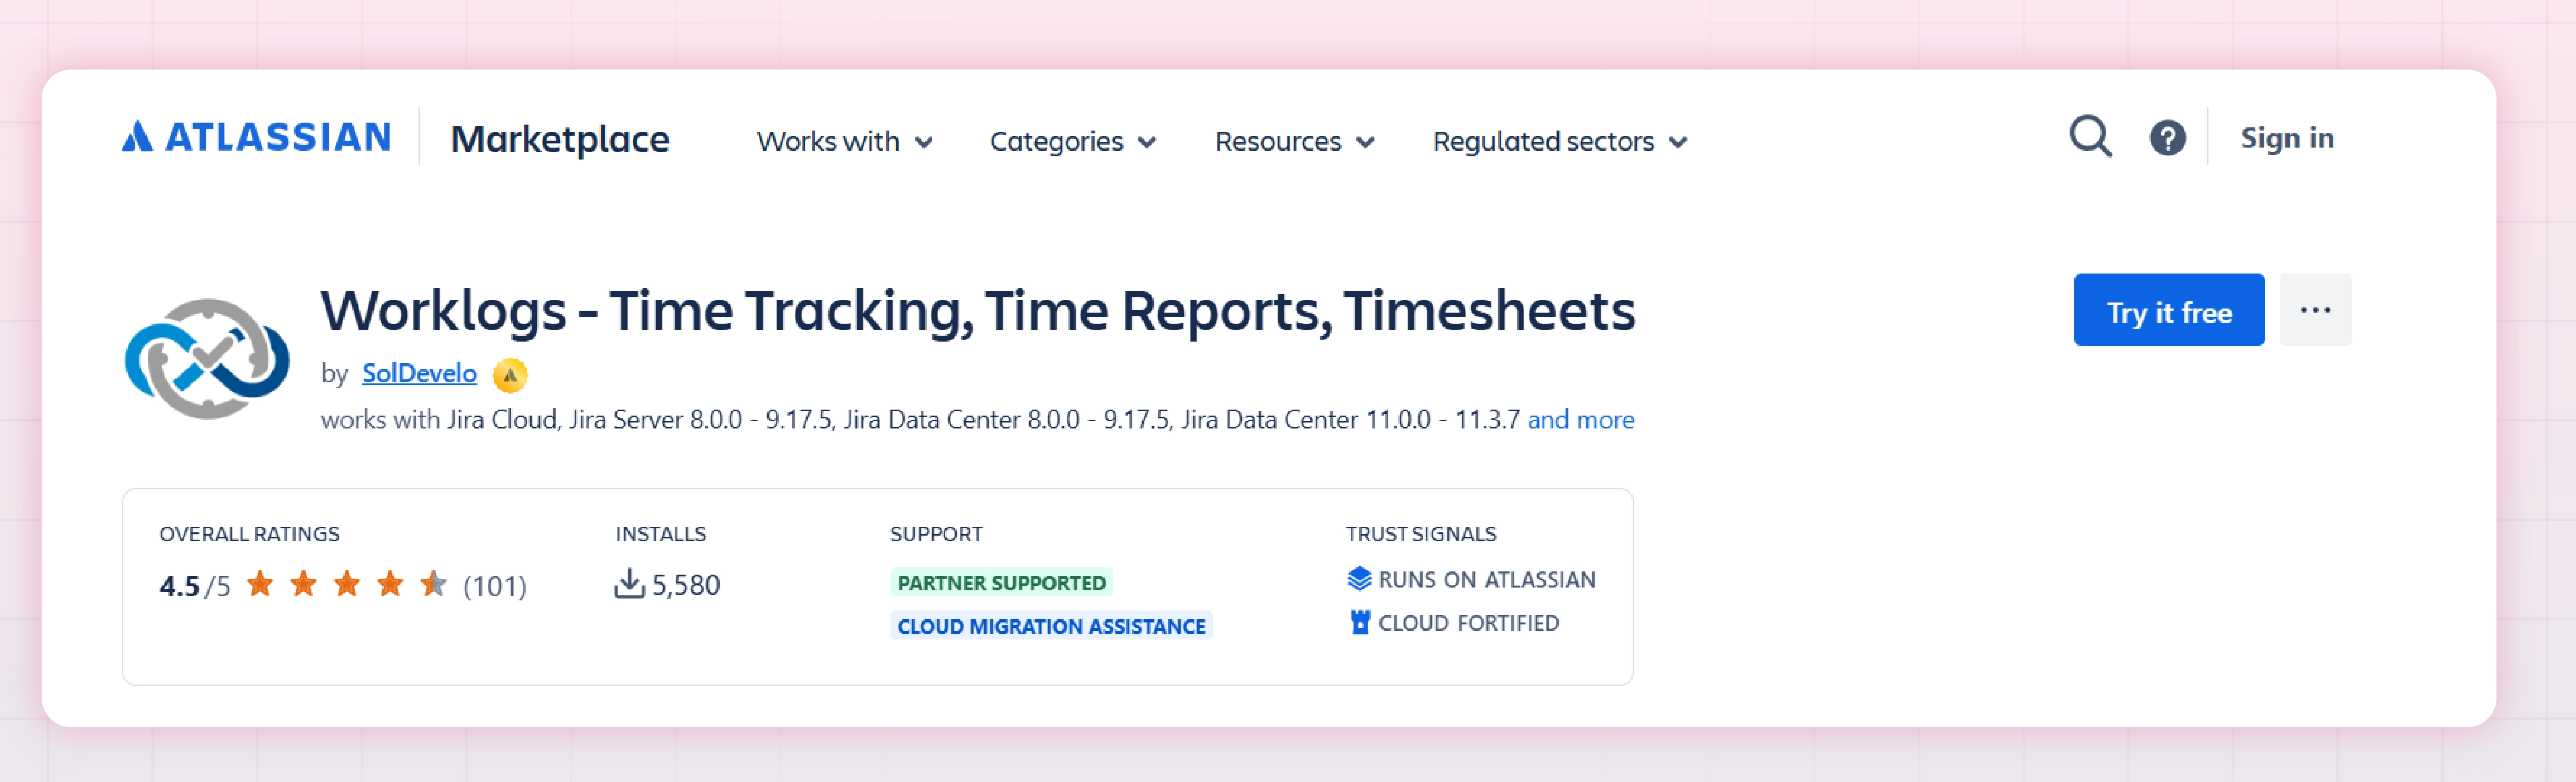Image resolution: width=2576 pixels, height=782 pixels.
Task: Expand the Regulated sectors menu
Action: pos(1560,142)
